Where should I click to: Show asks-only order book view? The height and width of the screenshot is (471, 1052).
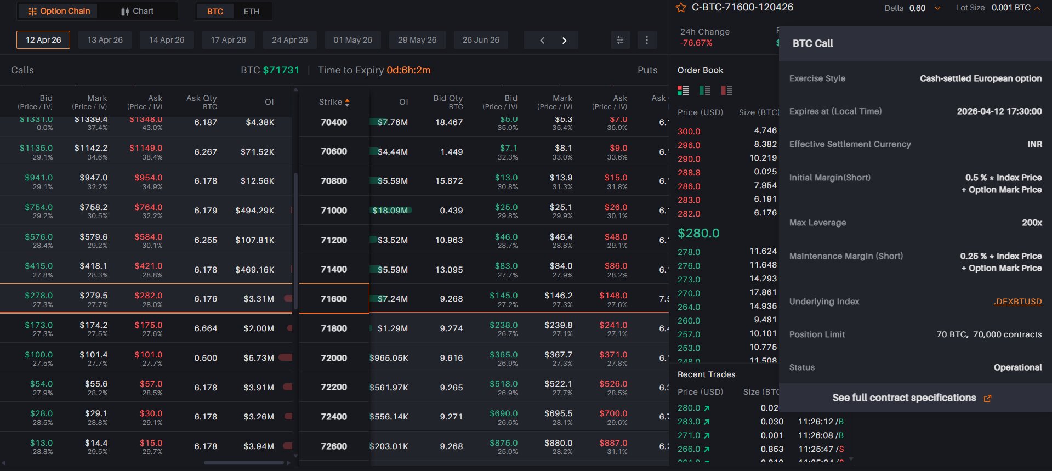point(727,90)
